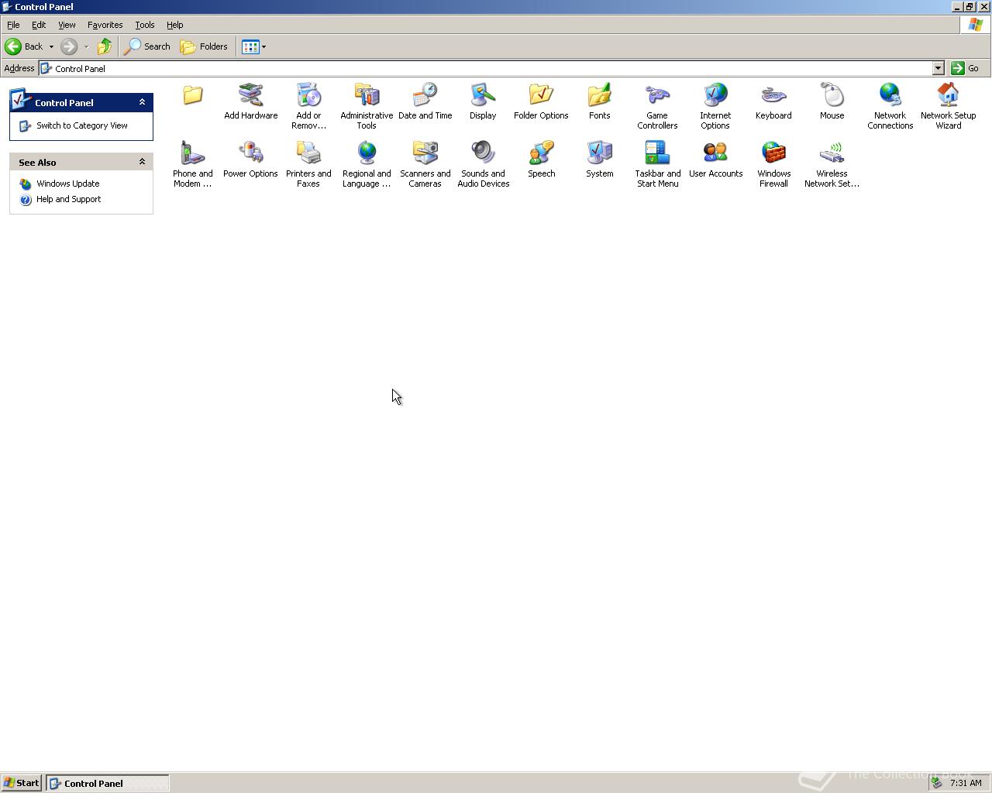The image size is (992, 793).
Task: Click the system tray clock
Action: tap(966, 783)
